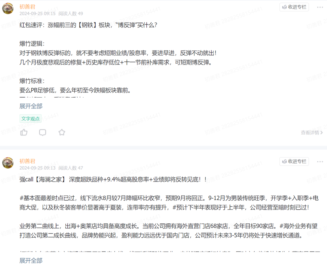Click the line starting 对于钢铁博反弹标的
The height and width of the screenshot is (264, 327).
pyautogui.click(x=118, y=53)
